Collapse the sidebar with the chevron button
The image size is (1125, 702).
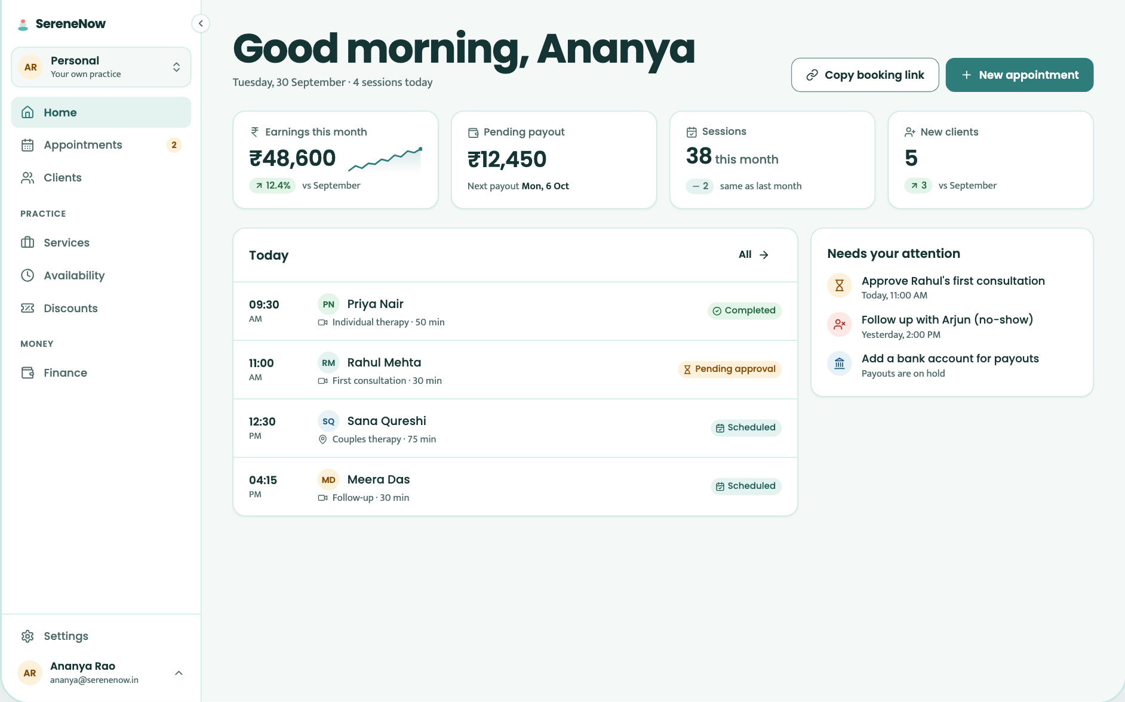click(x=201, y=23)
